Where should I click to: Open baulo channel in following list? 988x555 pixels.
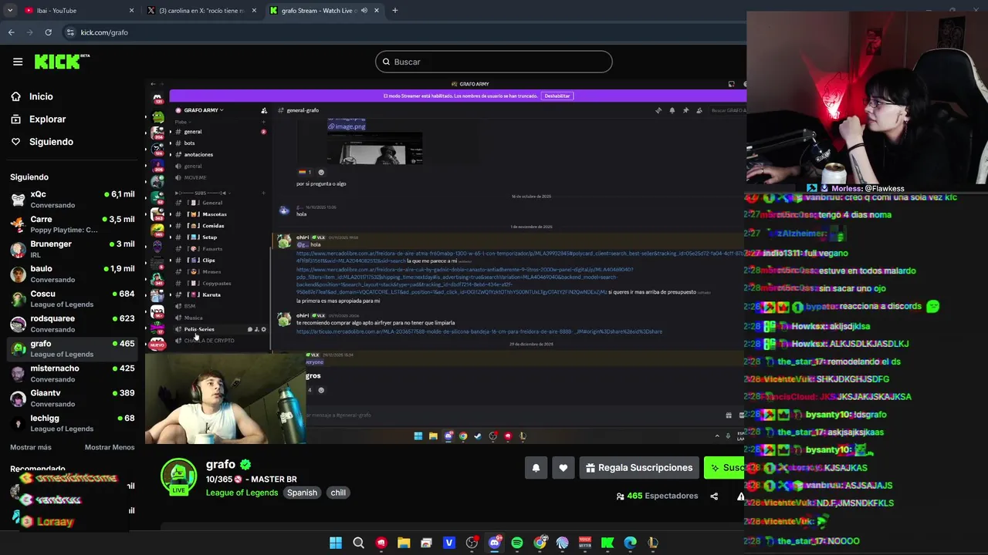(x=73, y=274)
